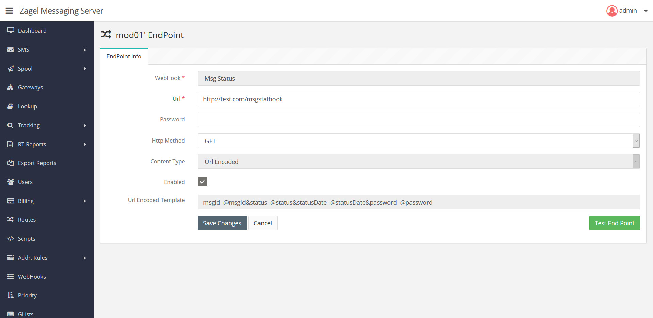Expand the Spool submenu arrow

(85, 69)
